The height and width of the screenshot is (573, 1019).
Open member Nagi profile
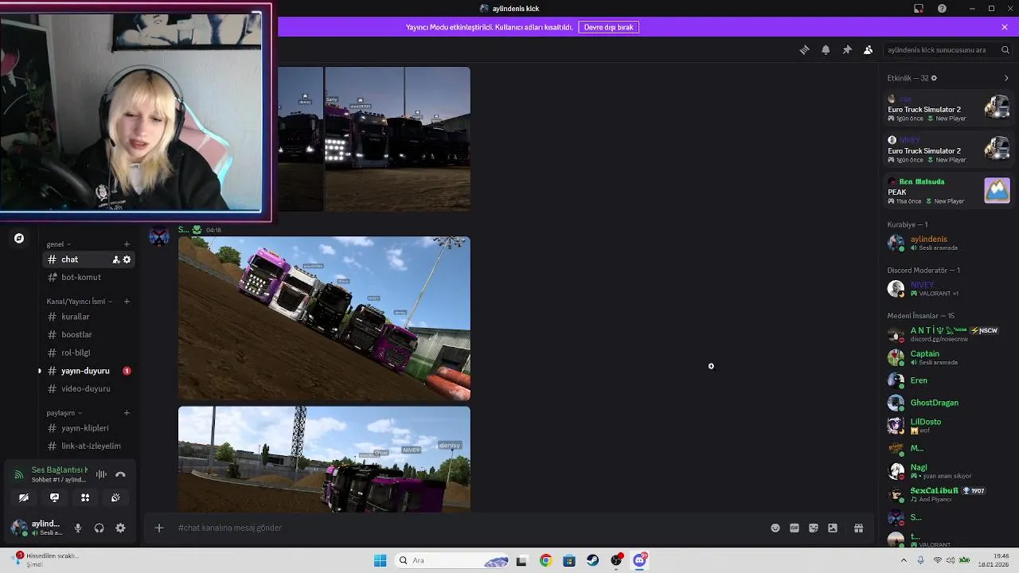click(948, 471)
